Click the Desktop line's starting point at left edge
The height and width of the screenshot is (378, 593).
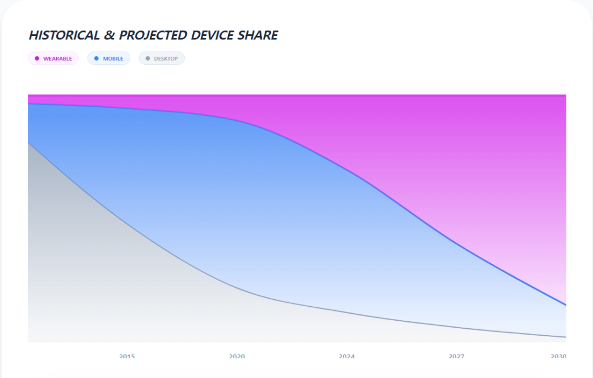28,142
